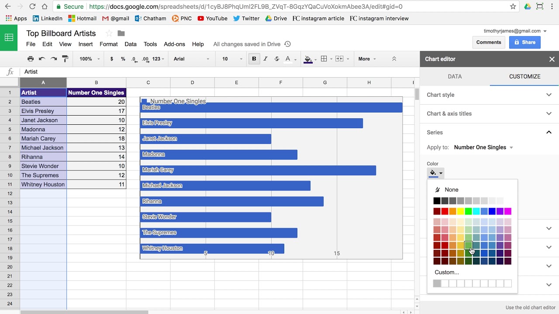559x314 pixels.
Task: Toggle strikethrough formatting
Action: pyautogui.click(x=276, y=59)
